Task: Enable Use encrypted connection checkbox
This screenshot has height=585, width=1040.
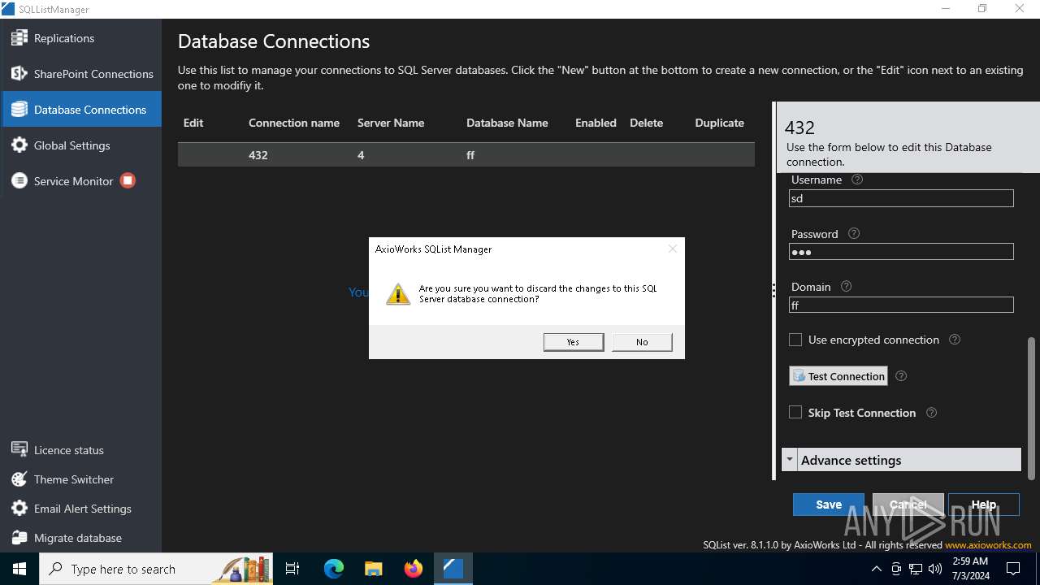Action: [x=795, y=340]
